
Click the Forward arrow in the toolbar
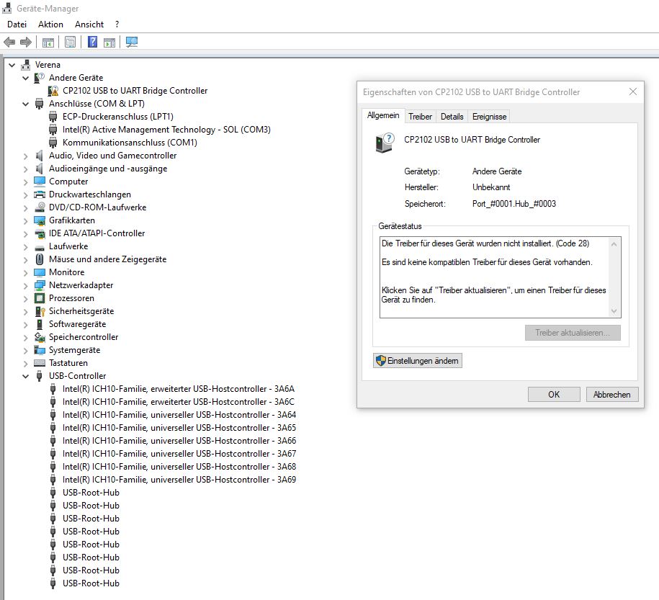pyautogui.click(x=26, y=42)
